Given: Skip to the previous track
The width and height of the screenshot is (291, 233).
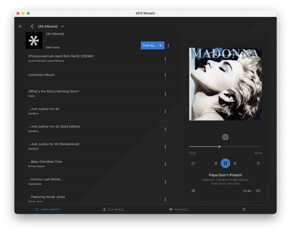Looking at the screenshot, I should coord(216,163).
